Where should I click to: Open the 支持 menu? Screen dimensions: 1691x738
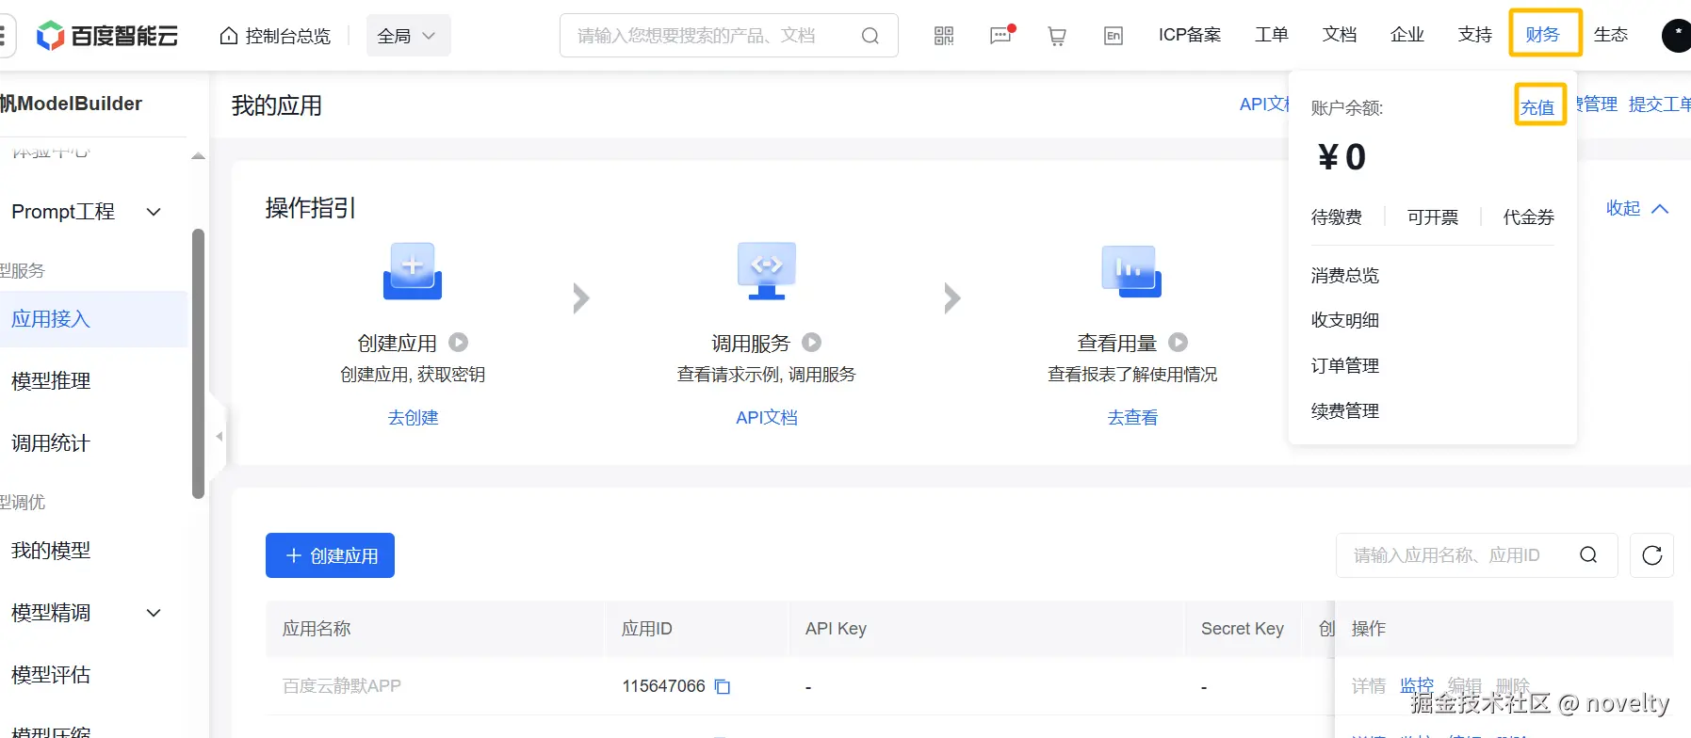click(x=1475, y=35)
